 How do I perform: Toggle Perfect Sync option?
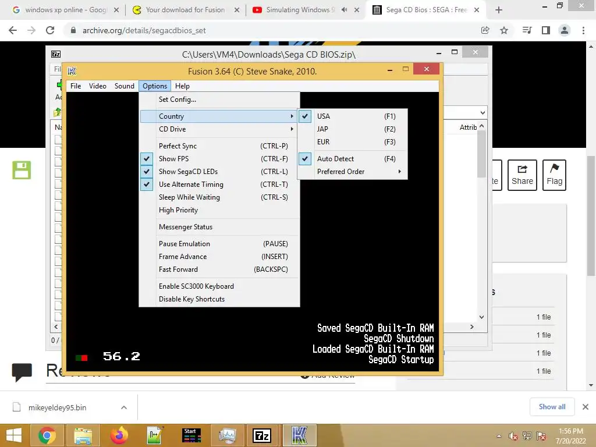pos(219,146)
